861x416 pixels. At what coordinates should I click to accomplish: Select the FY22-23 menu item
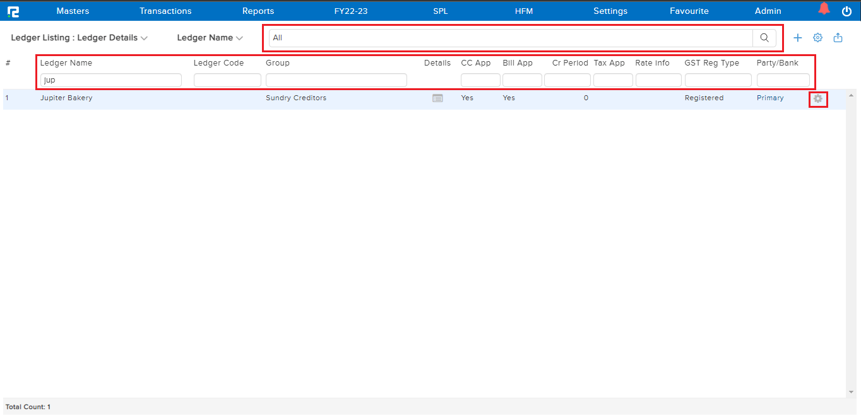click(x=351, y=11)
